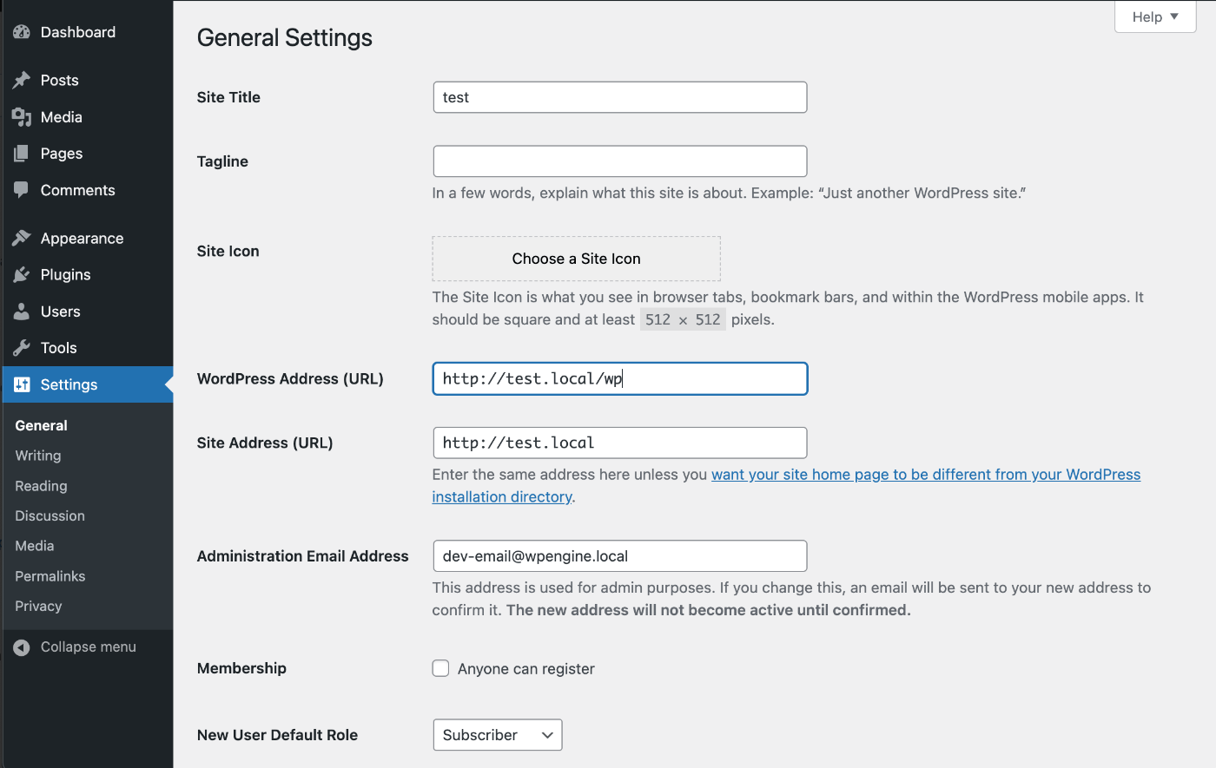Image resolution: width=1216 pixels, height=768 pixels.
Task: Open the Dashboard menu label
Action: pyautogui.click(x=78, y=32)
